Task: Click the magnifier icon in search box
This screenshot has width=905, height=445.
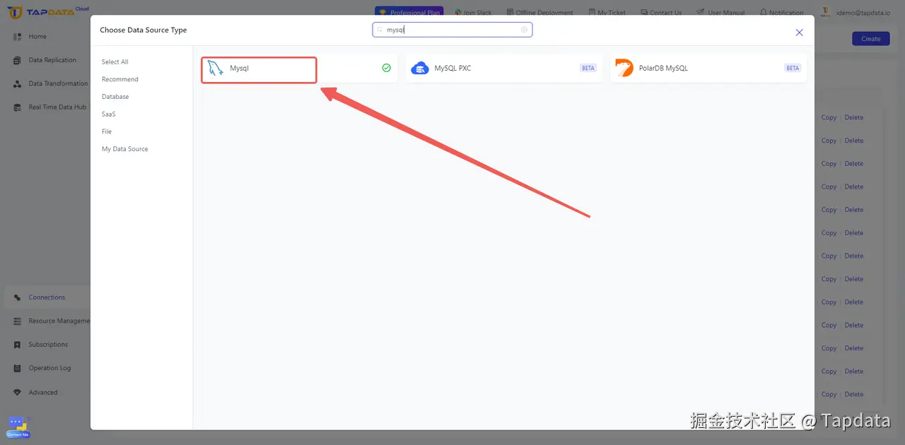Action: pyautogui.click(x=380, y=30)
